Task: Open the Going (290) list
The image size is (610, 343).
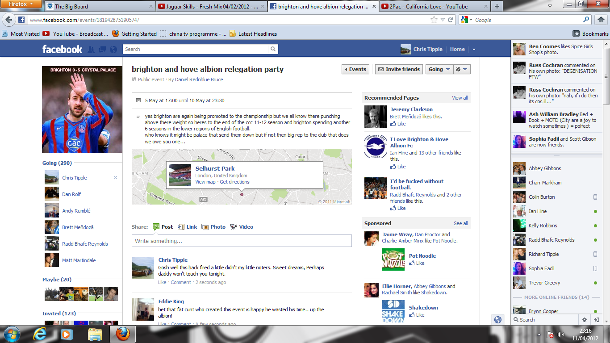Action: tap(57, 163)
